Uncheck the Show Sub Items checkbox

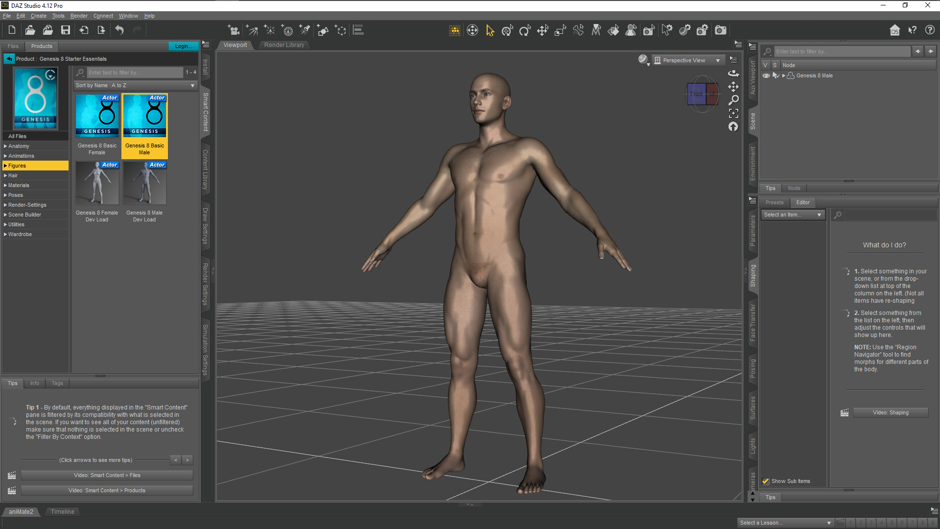(x=766, y=481)
